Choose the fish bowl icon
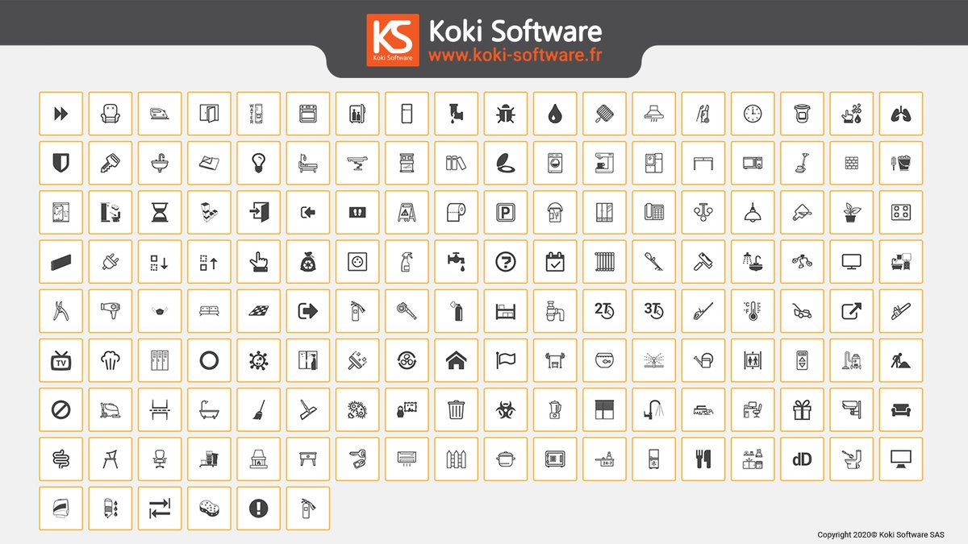968x544 pixels. point(605,360)
